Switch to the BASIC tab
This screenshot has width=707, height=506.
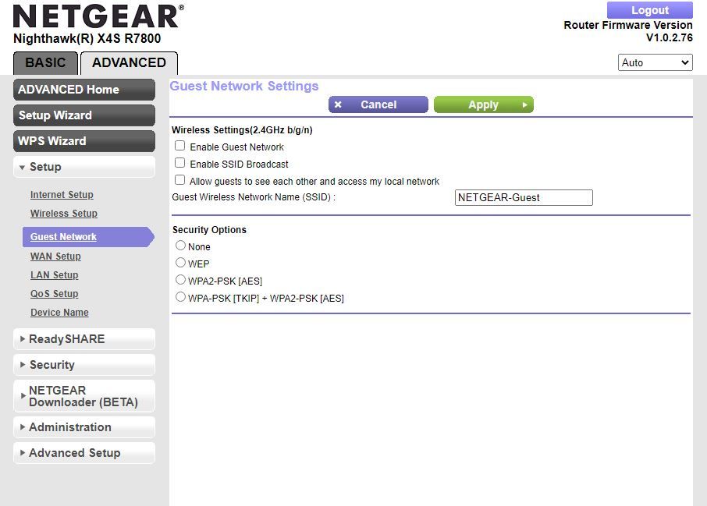[45, 63]
